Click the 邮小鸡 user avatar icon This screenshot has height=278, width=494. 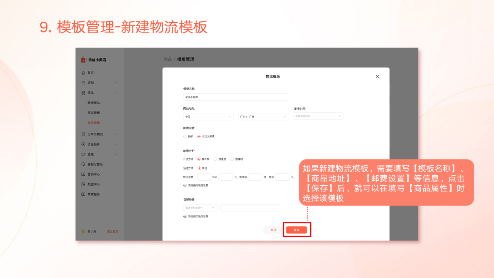tap(83, 232)
